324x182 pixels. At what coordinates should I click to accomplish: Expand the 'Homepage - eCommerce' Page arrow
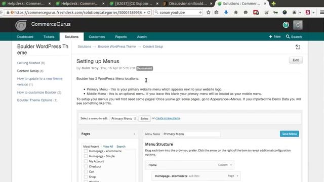(x=237, y=176)
